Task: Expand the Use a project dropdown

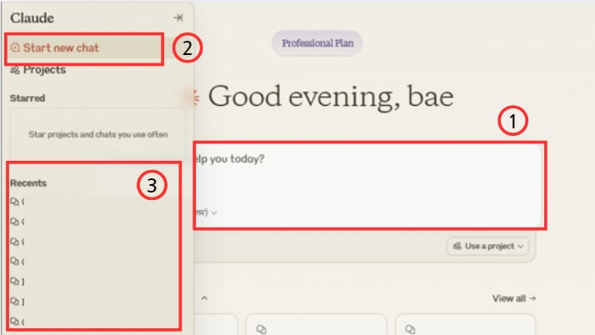Action: [x=488, y=246]
